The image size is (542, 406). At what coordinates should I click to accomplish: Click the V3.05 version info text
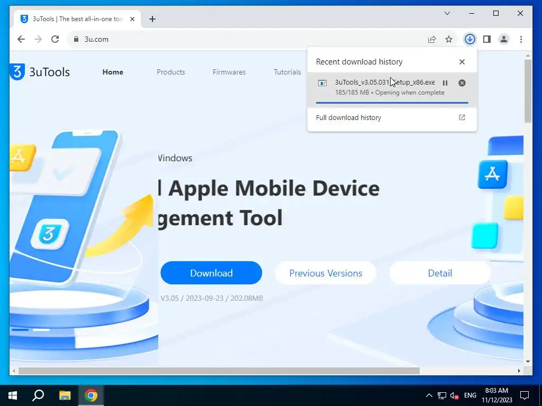(212, 298)
